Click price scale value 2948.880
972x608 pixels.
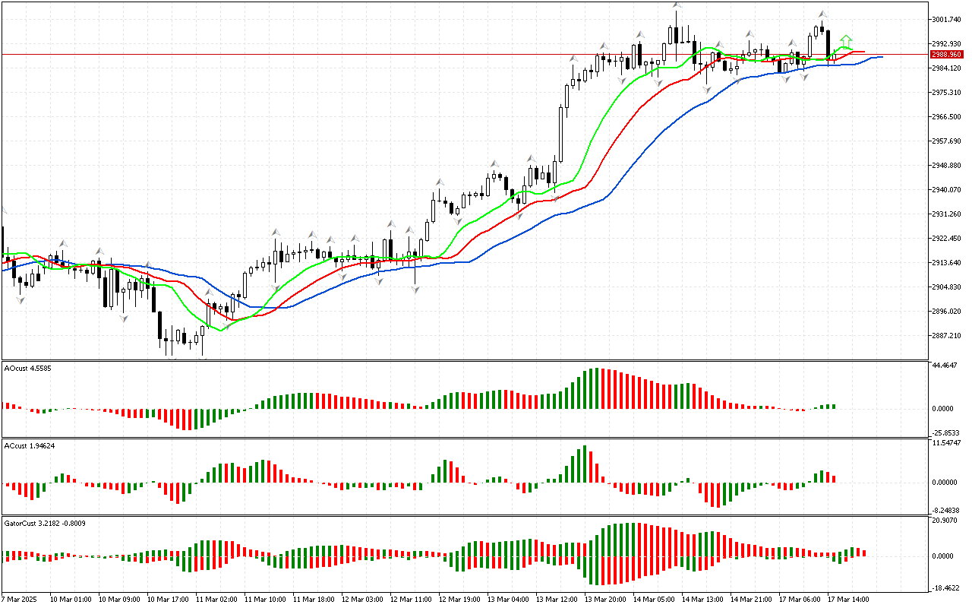click(x=948, y=165)
